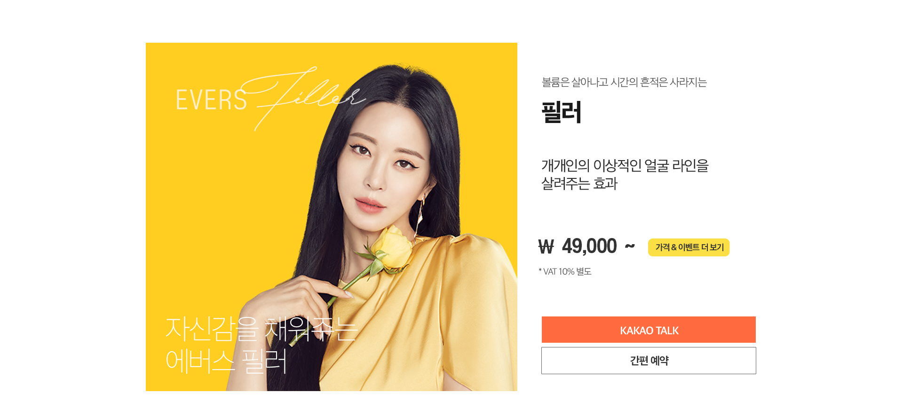Click the EVERS wordmark in the banner

click(211, 100)
